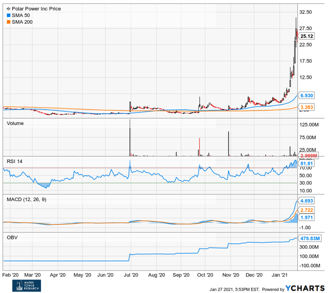328x293 pixels.
Task: Click the Aug '20 date axis label
Action: point(157,275)
